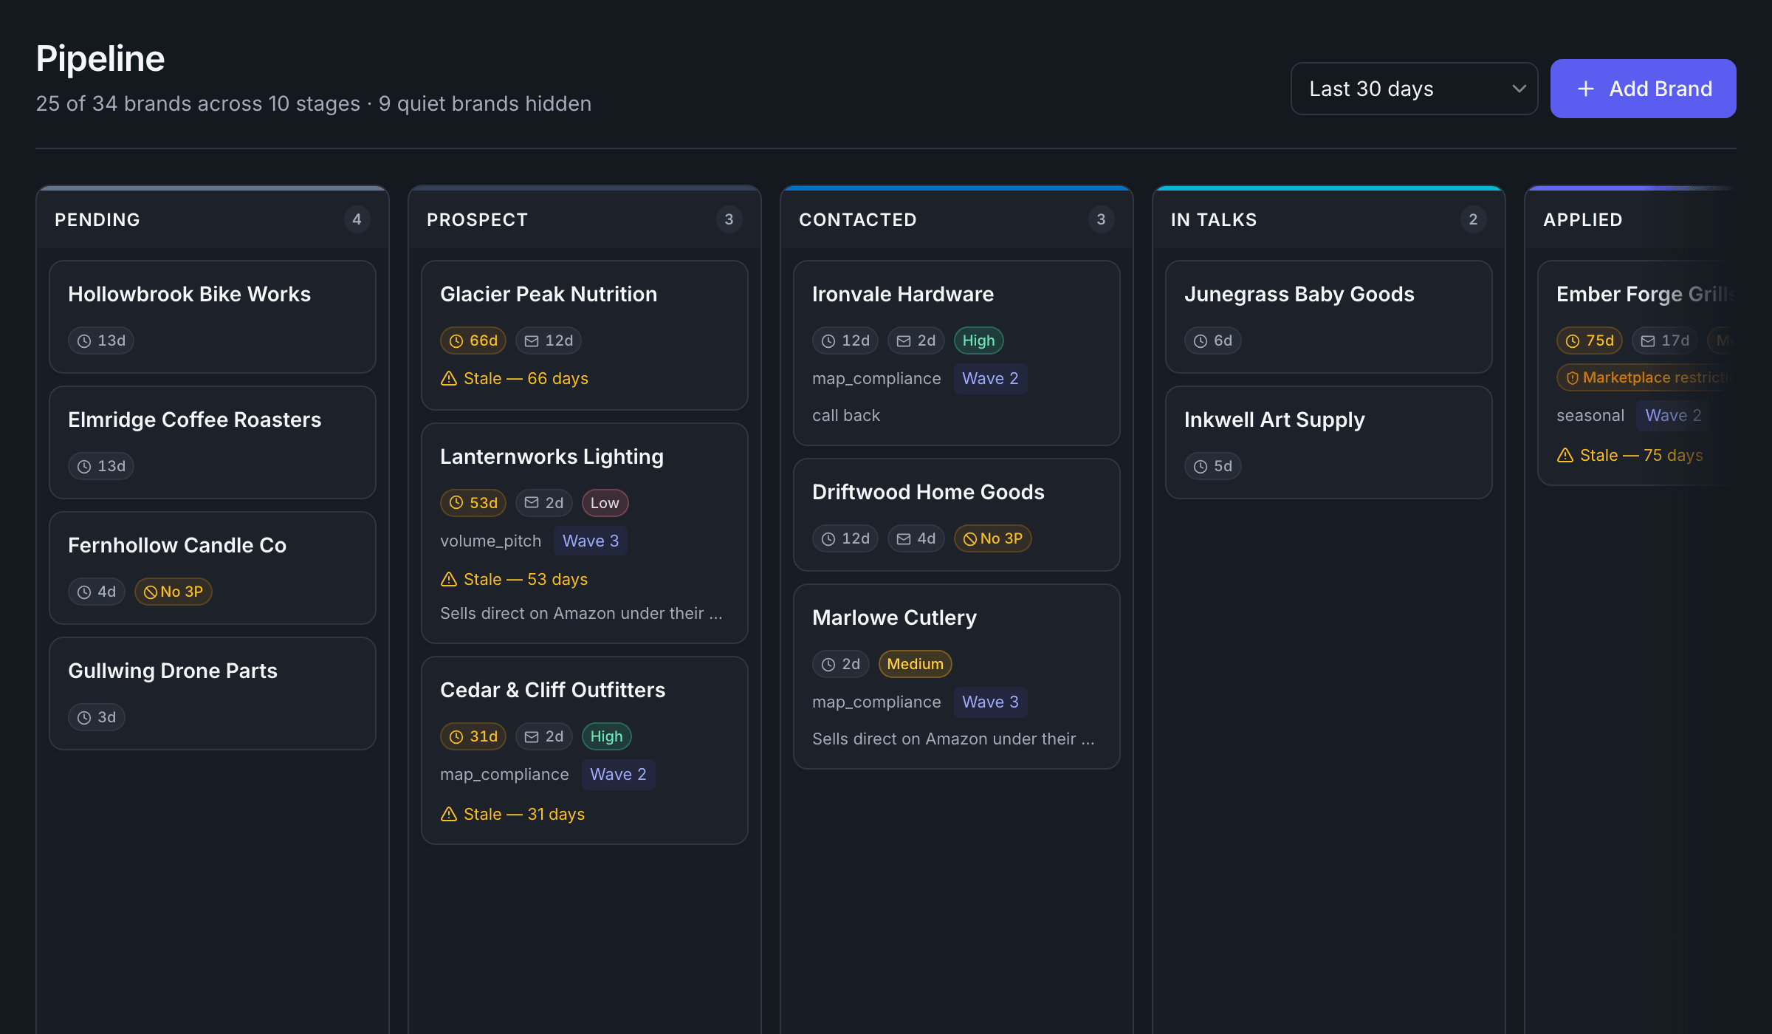Image resolution: width=1772 pixels, height=1034 pixels.
Task: Click the 31d age badge on Cedar & Cliff Outfitters
Action: [473, 736]
